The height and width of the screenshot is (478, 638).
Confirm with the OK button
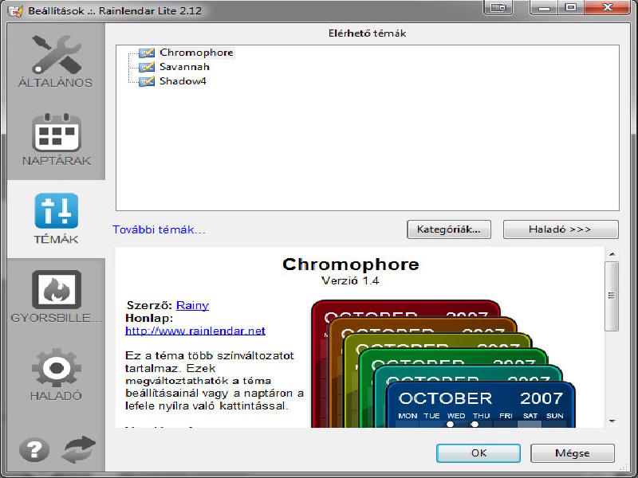pos(478,453)
